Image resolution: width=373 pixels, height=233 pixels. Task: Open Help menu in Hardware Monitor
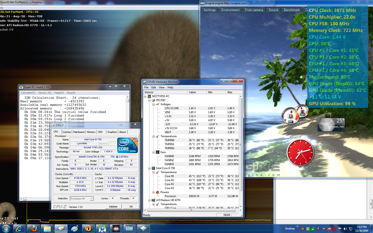click(x=170, y=87)
